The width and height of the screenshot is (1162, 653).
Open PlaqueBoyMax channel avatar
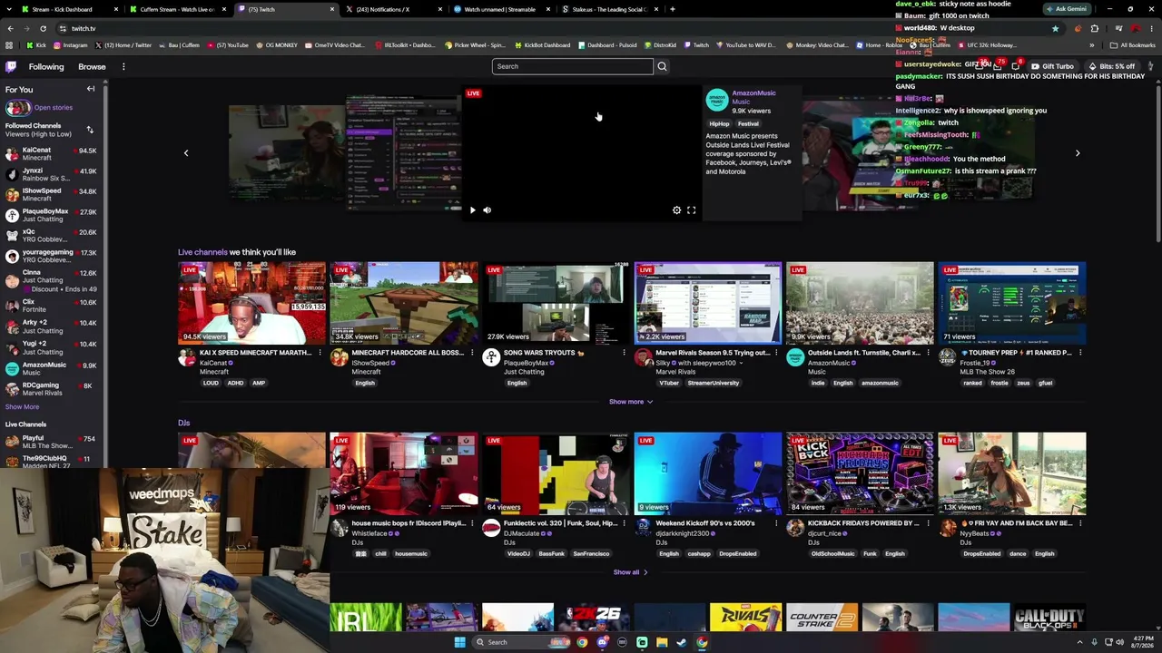click(491, 357)
